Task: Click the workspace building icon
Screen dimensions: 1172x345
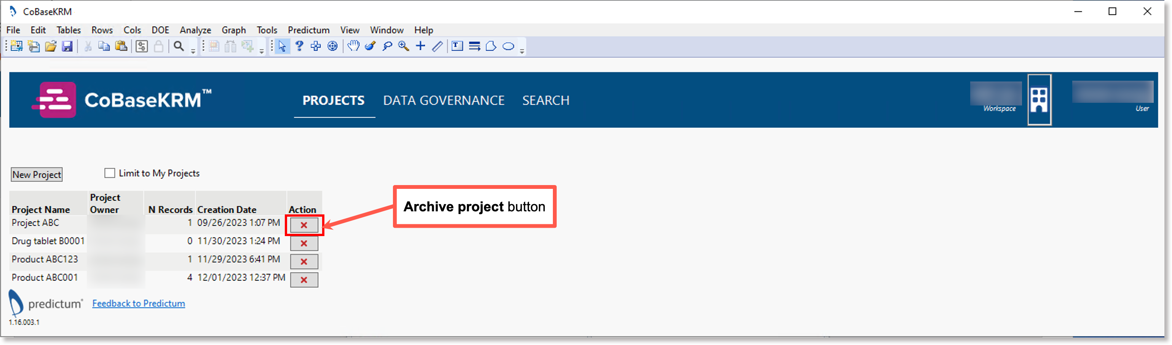Action: point(1039,100)
